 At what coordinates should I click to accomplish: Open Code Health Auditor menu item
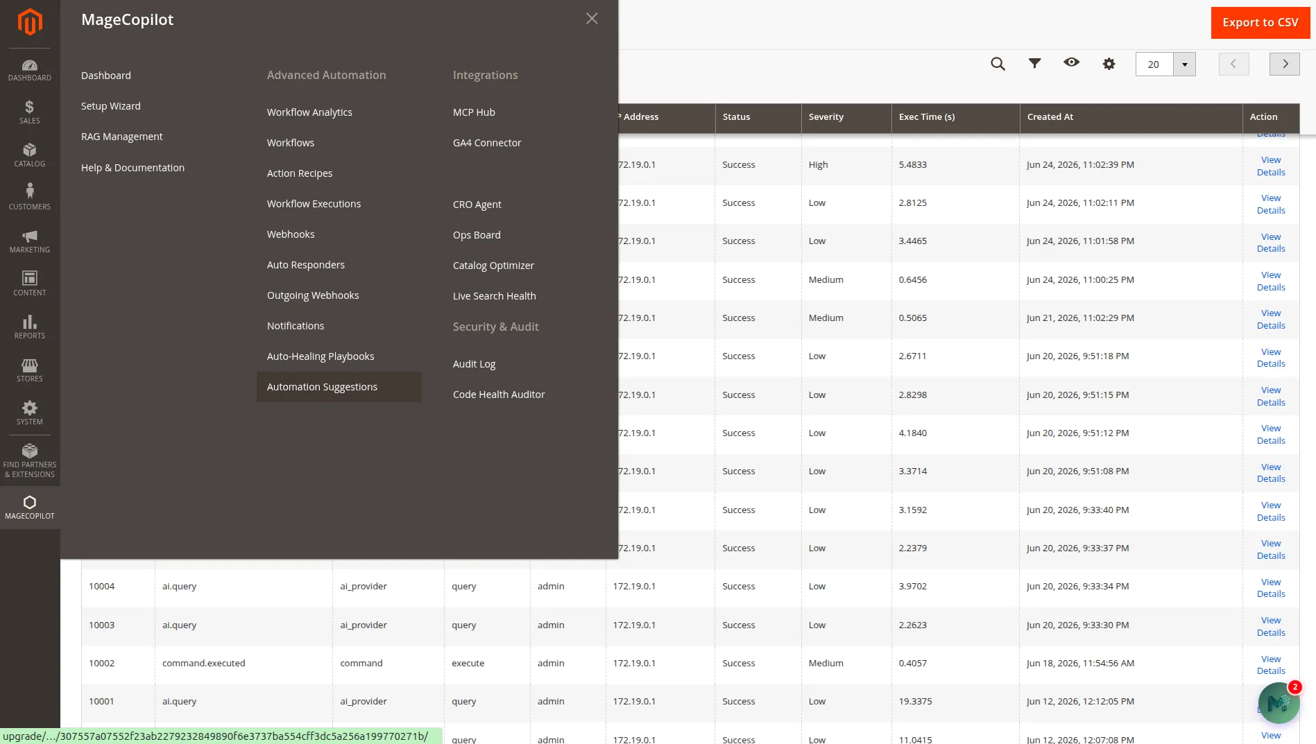[499, 395]
